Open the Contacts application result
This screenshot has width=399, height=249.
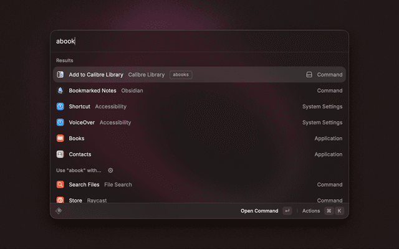pyautogui.click(x=199, y=154)
